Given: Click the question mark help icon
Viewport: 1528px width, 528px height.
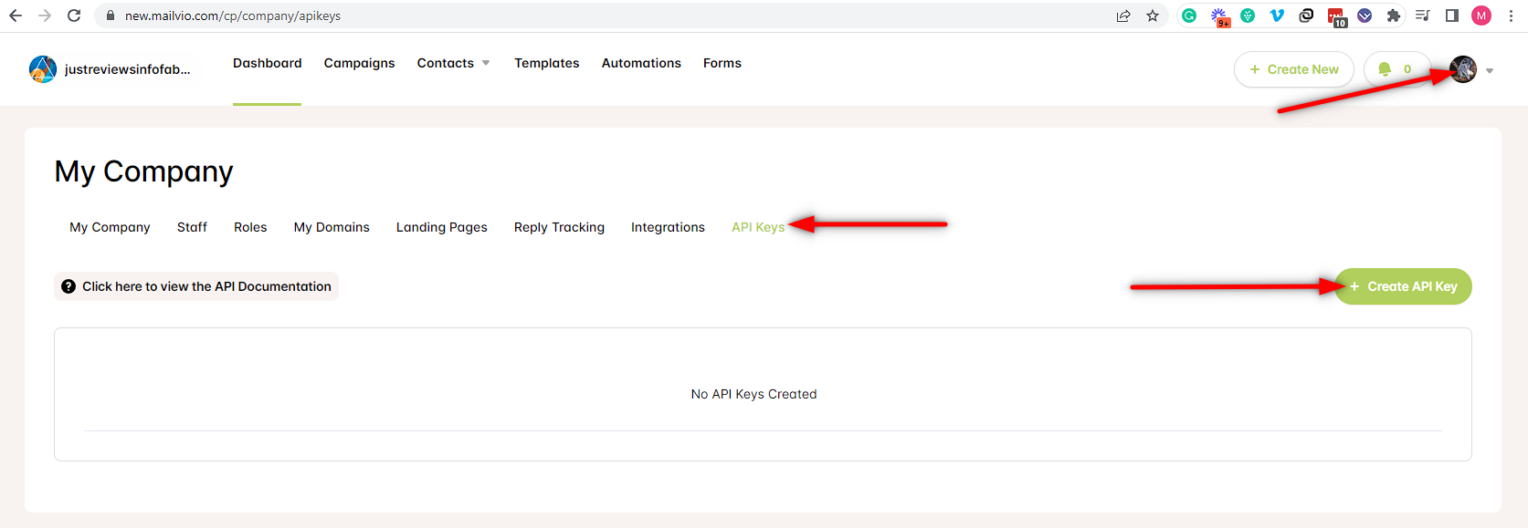Looking at the screenshot, I should click(68, 286).
